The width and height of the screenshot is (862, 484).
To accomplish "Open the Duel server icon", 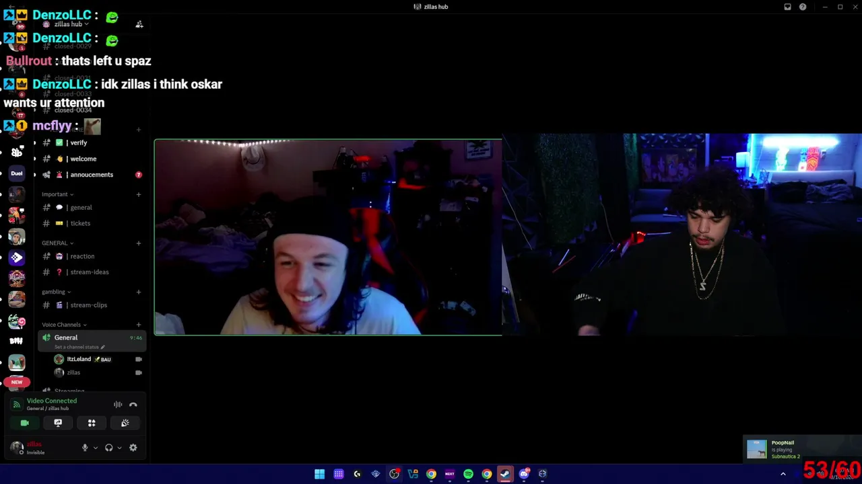I will point(17,173).
